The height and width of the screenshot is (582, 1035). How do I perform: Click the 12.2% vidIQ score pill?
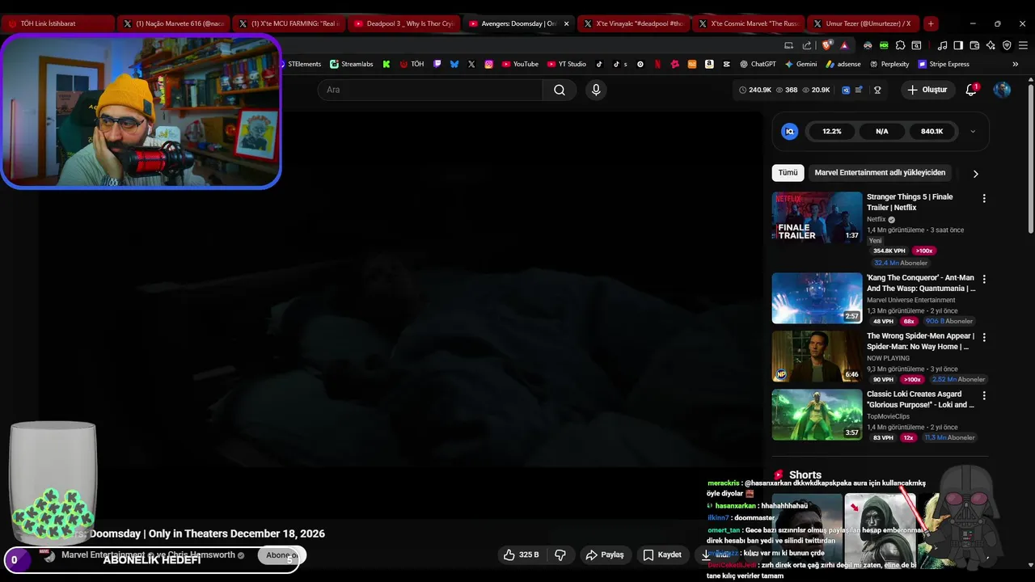tap(832, 131)
